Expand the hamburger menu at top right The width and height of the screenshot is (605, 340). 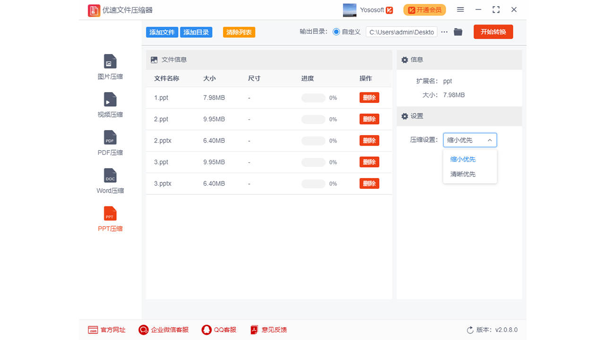[460, 9]
